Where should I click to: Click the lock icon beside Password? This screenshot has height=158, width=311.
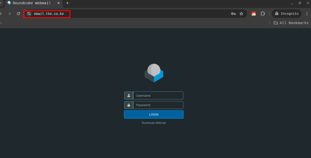[x=129, y=105]
